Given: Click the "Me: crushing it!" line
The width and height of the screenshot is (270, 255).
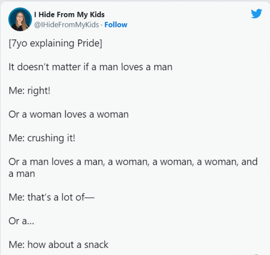Looking at the screenshot, I should [42, 138].
